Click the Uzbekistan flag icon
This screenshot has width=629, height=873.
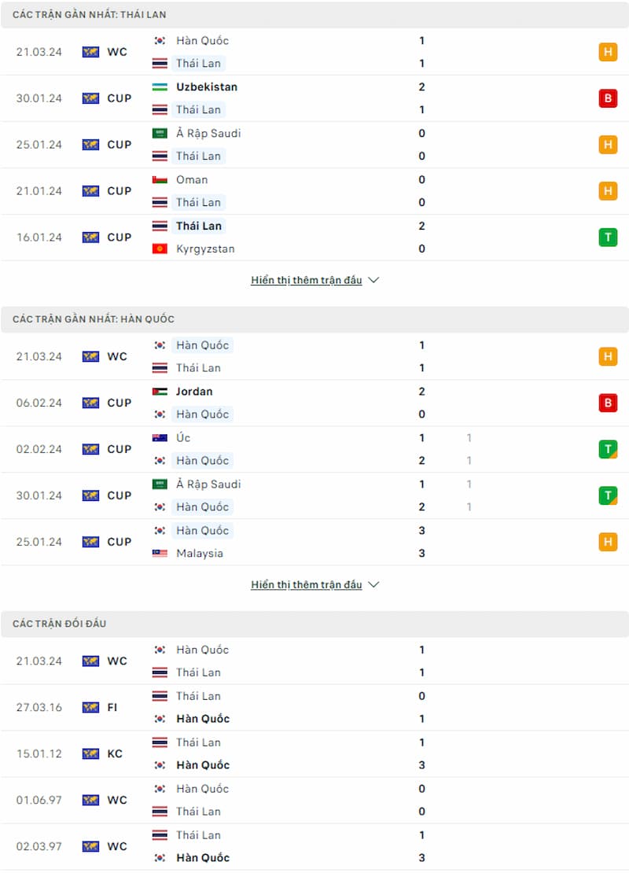(x=160, y=87)
